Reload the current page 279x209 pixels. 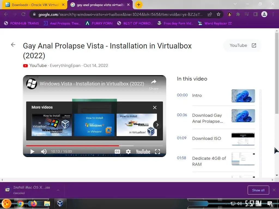click(23, 14)
